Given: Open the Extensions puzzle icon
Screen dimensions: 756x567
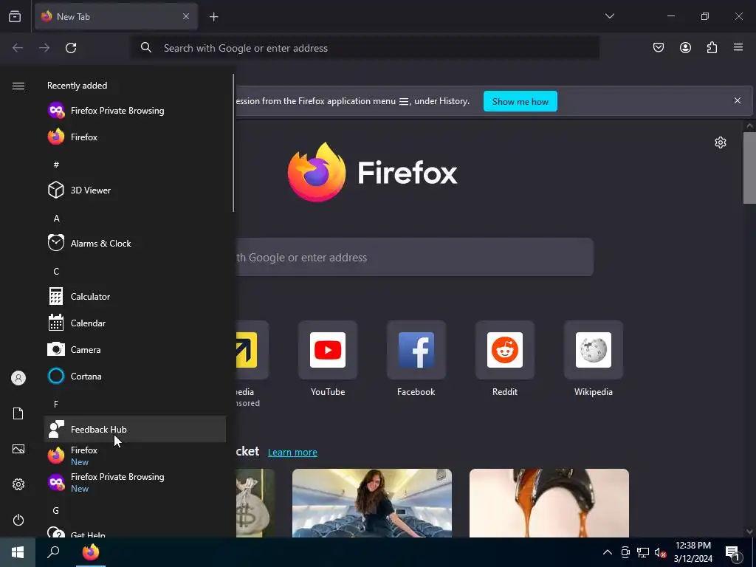Looking at the screenshot, I should [x=712, y=47].
